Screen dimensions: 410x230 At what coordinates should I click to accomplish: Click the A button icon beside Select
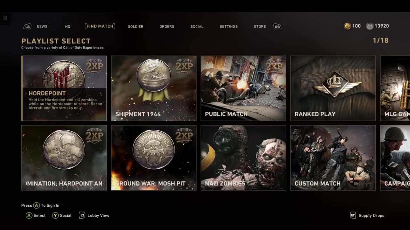tap(29, 215)
